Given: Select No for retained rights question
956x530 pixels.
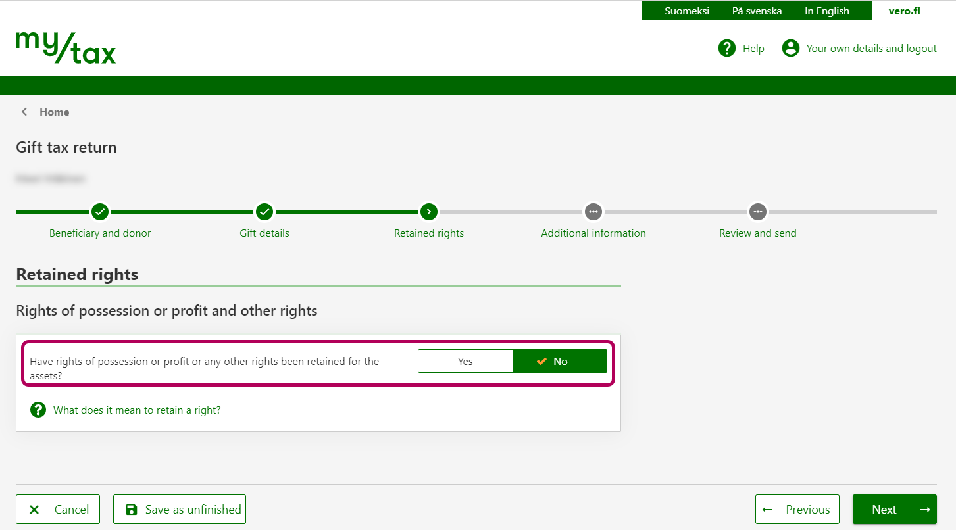Looking at the screenshot, I should point(560,361).
